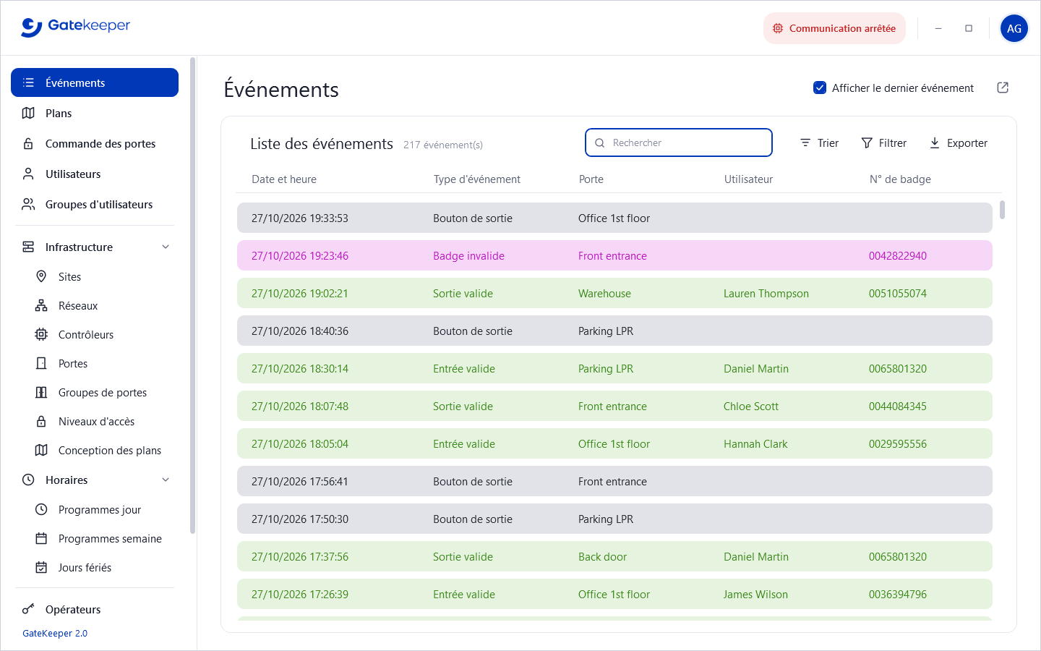
Task: Uncheck Afficher le dernier événement
Action: [x=820, y=88]
